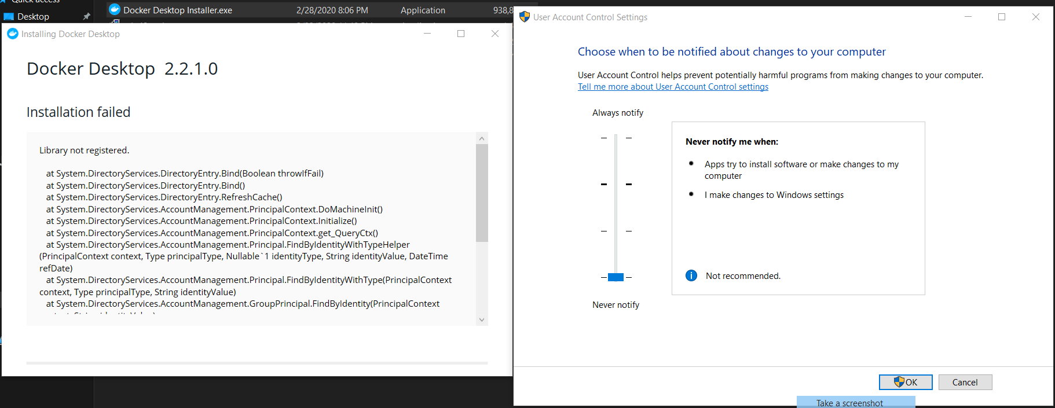This screenshot has height=408, width=1055.
Task: Click the error log vertical scrollbar thumb
Action: click(482, 193)
